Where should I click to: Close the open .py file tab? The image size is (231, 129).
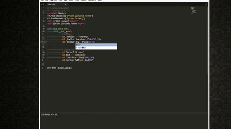pyautogui.click(x=66, y=5)
